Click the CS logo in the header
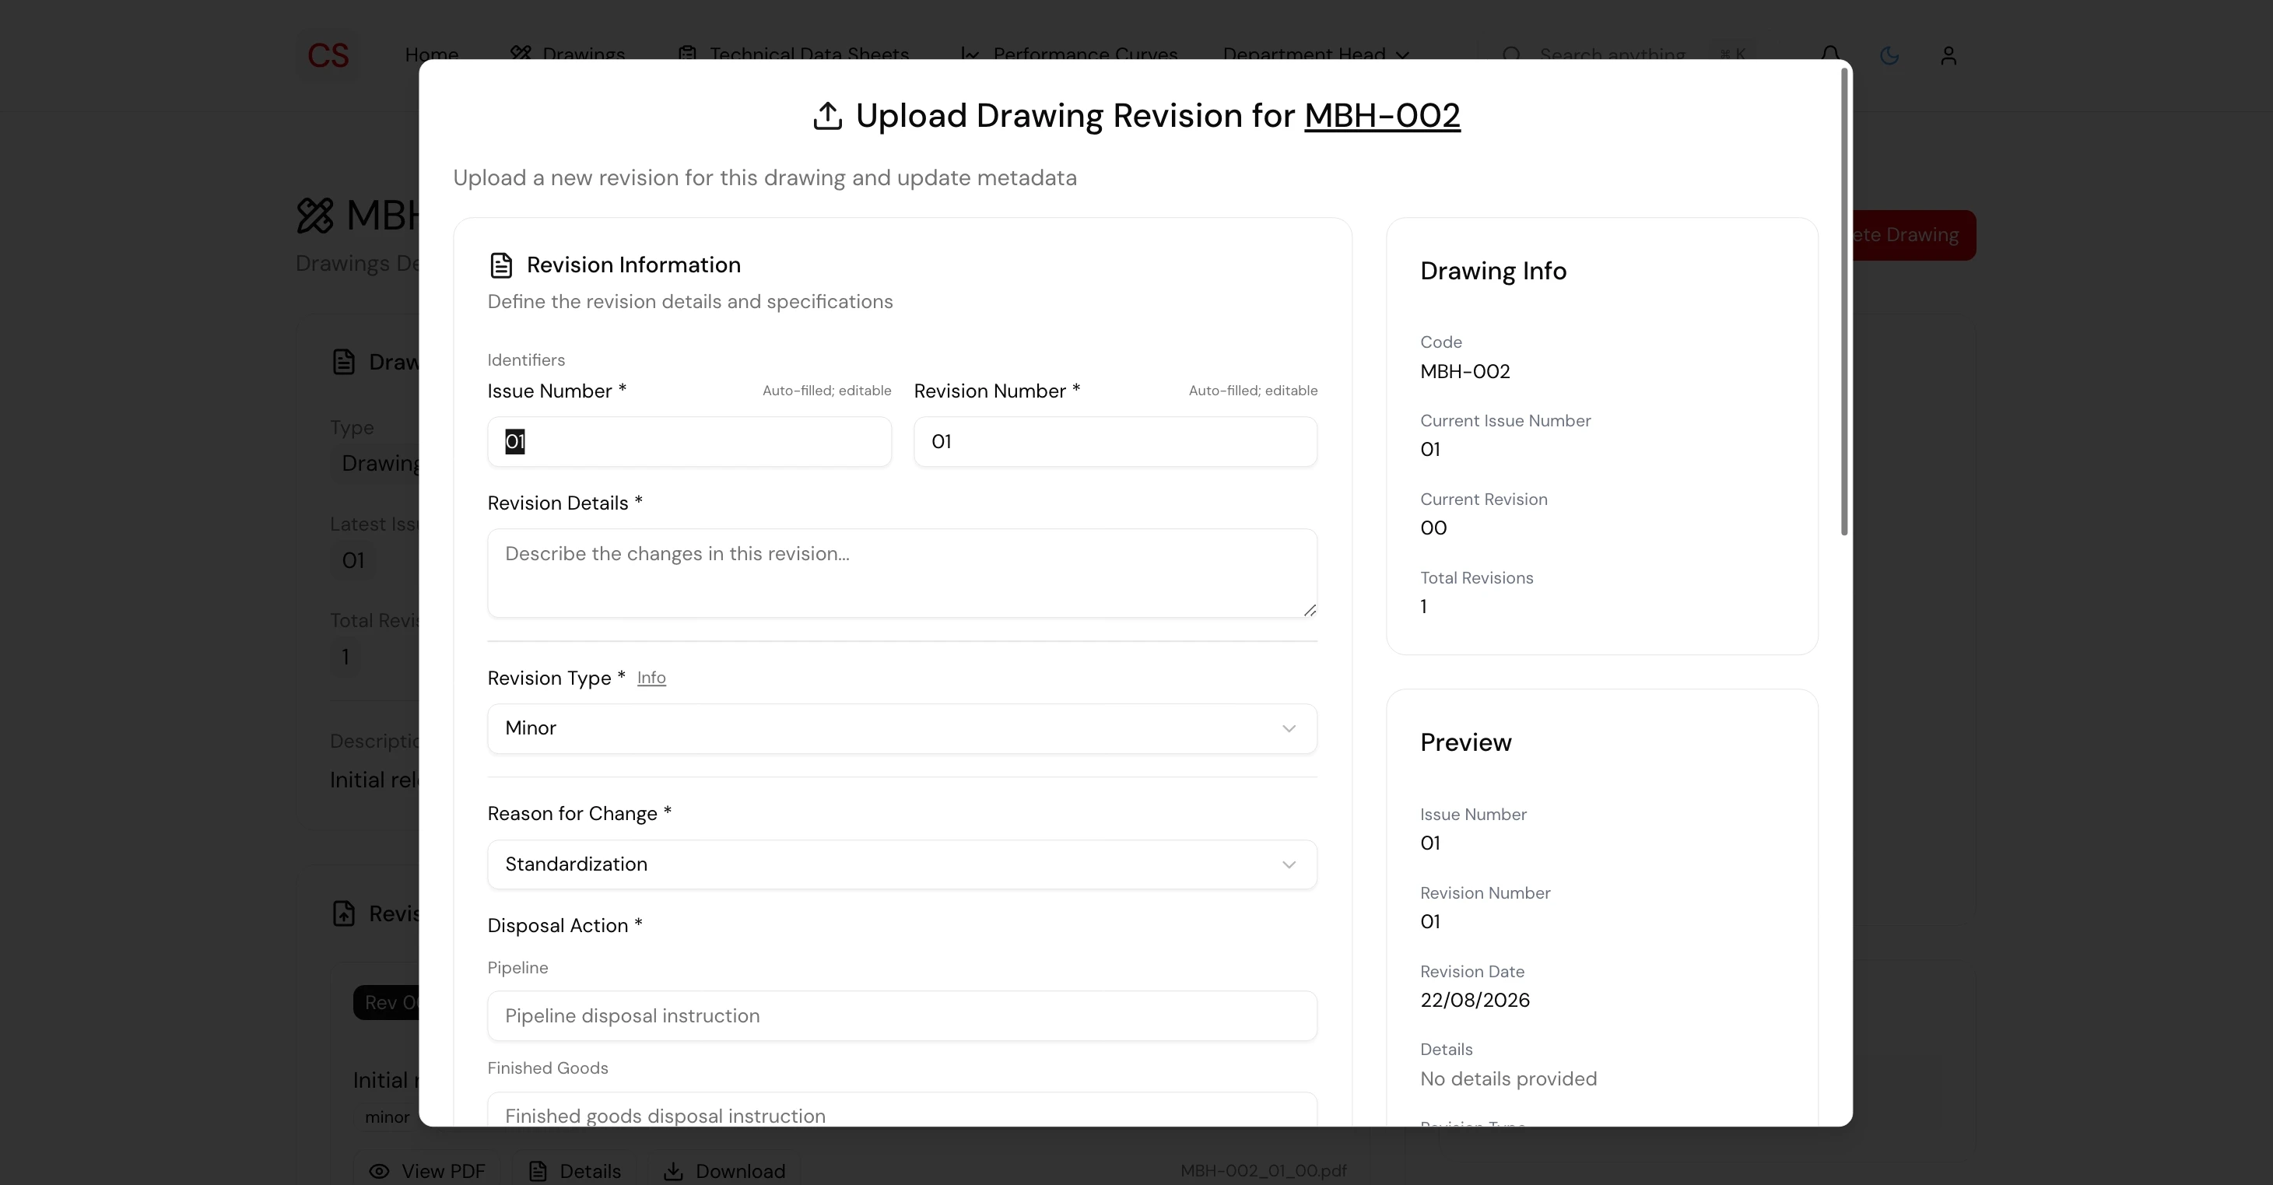This screenshot has width=2273, height=1185. coord(328,55)
